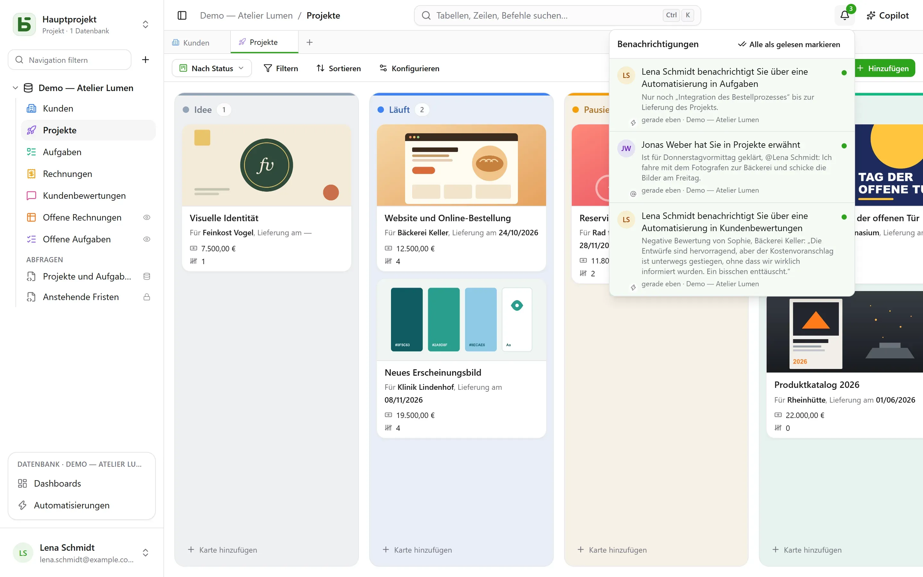923x577 pixels.
Task: Toggle unread dot on Kundenbewertungen notification
Action: click(x=844, y=217)
